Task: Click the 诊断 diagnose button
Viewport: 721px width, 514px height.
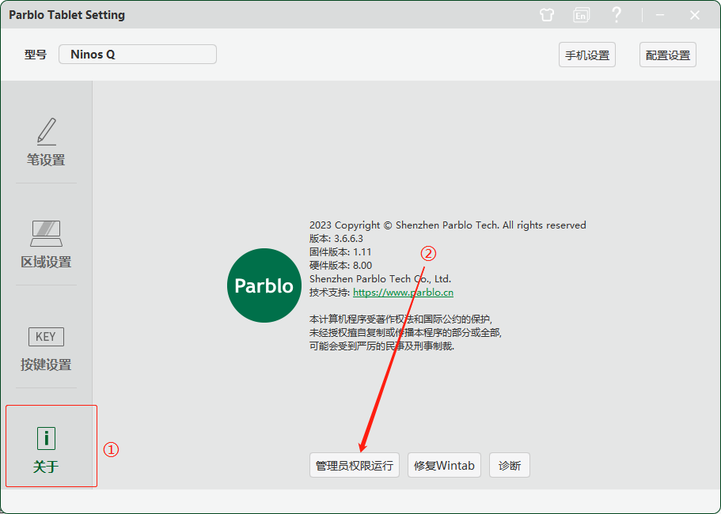Action: (x=510, y=465)
